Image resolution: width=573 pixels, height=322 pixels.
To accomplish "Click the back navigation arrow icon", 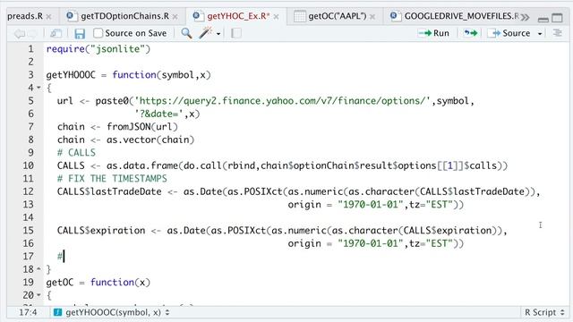I will pyautogui.click(x=19, y=34).
